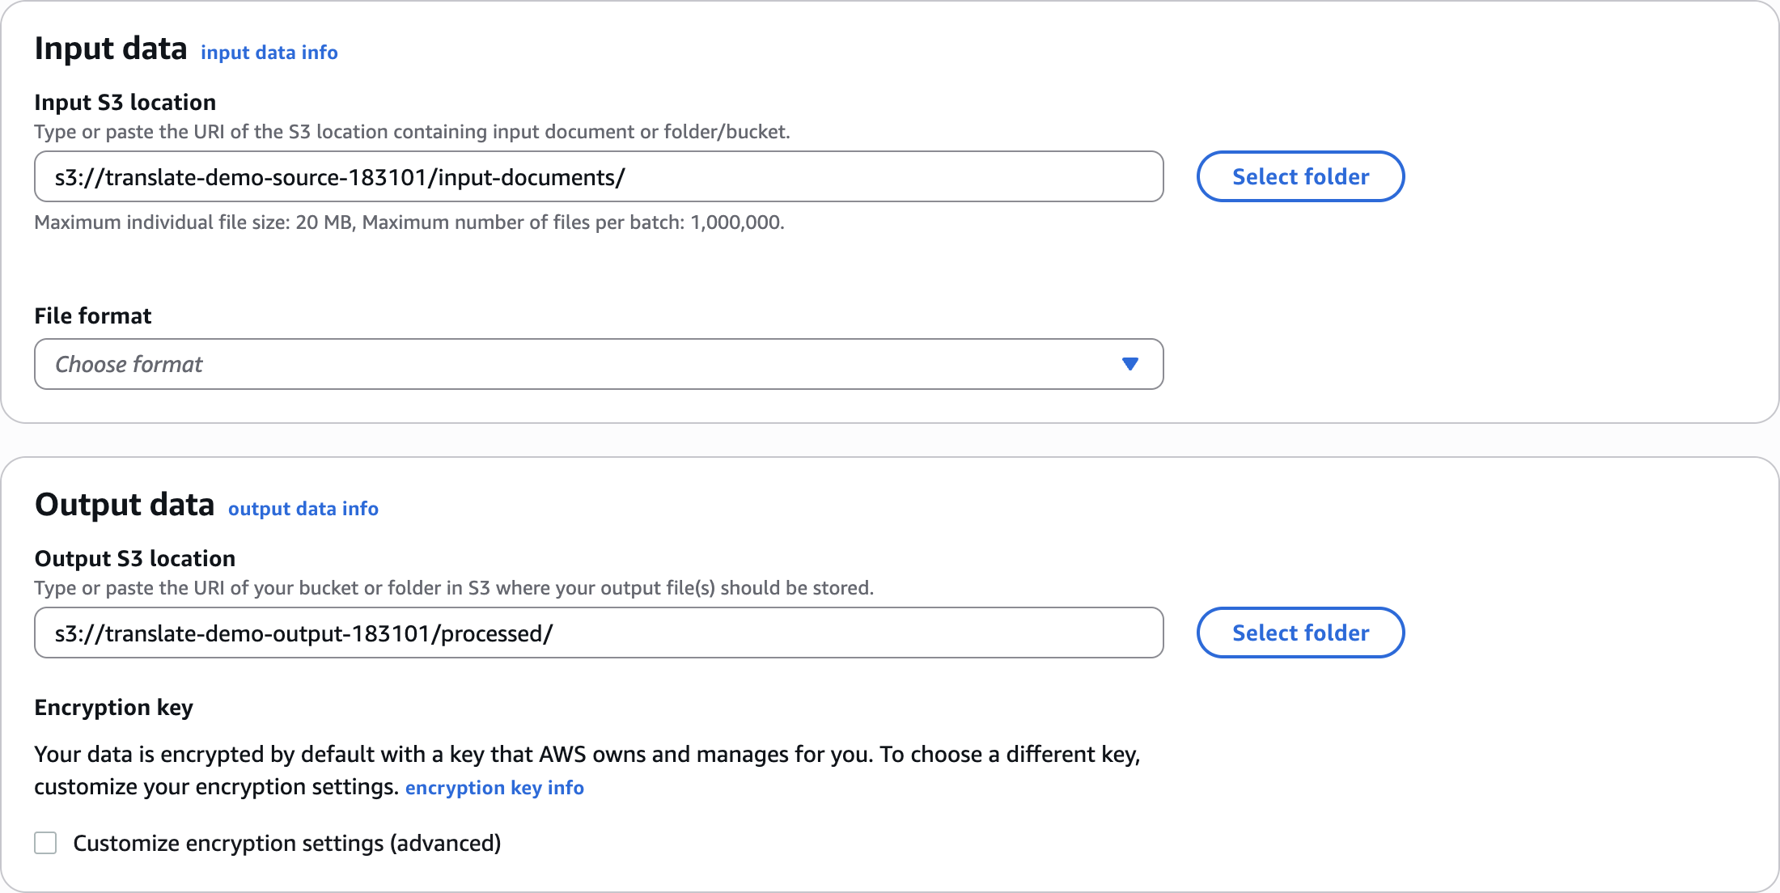Click the File format dropdown arrow
Screen dimensions: 1780x893
click(1130, 364)
